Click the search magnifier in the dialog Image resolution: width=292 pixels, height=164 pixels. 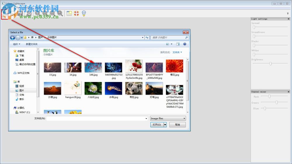tap(186, 37)
